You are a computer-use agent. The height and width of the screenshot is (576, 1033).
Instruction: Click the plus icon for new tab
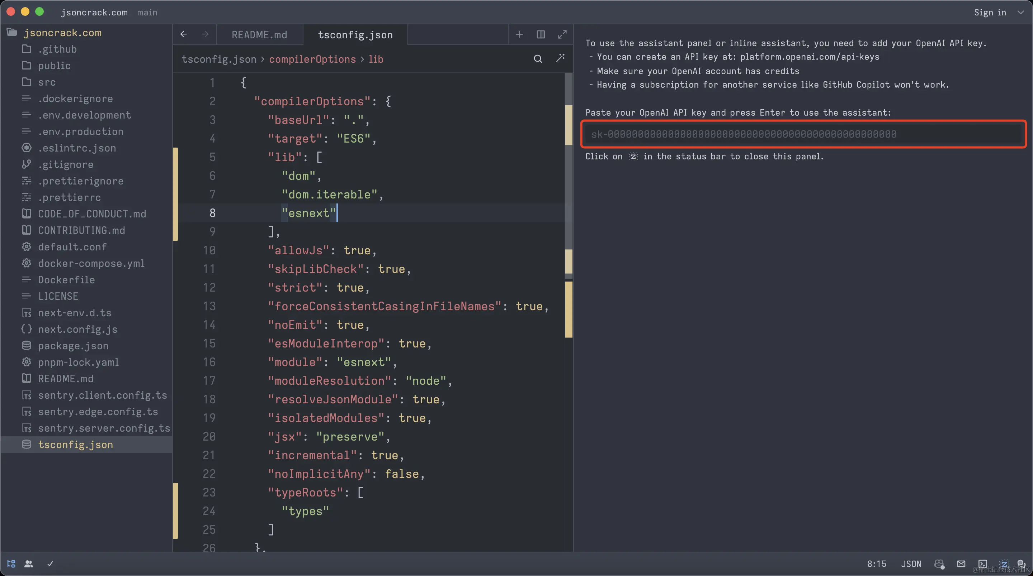[x=519, y=34]
